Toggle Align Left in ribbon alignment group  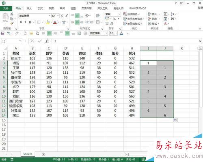tap(73, 22)
